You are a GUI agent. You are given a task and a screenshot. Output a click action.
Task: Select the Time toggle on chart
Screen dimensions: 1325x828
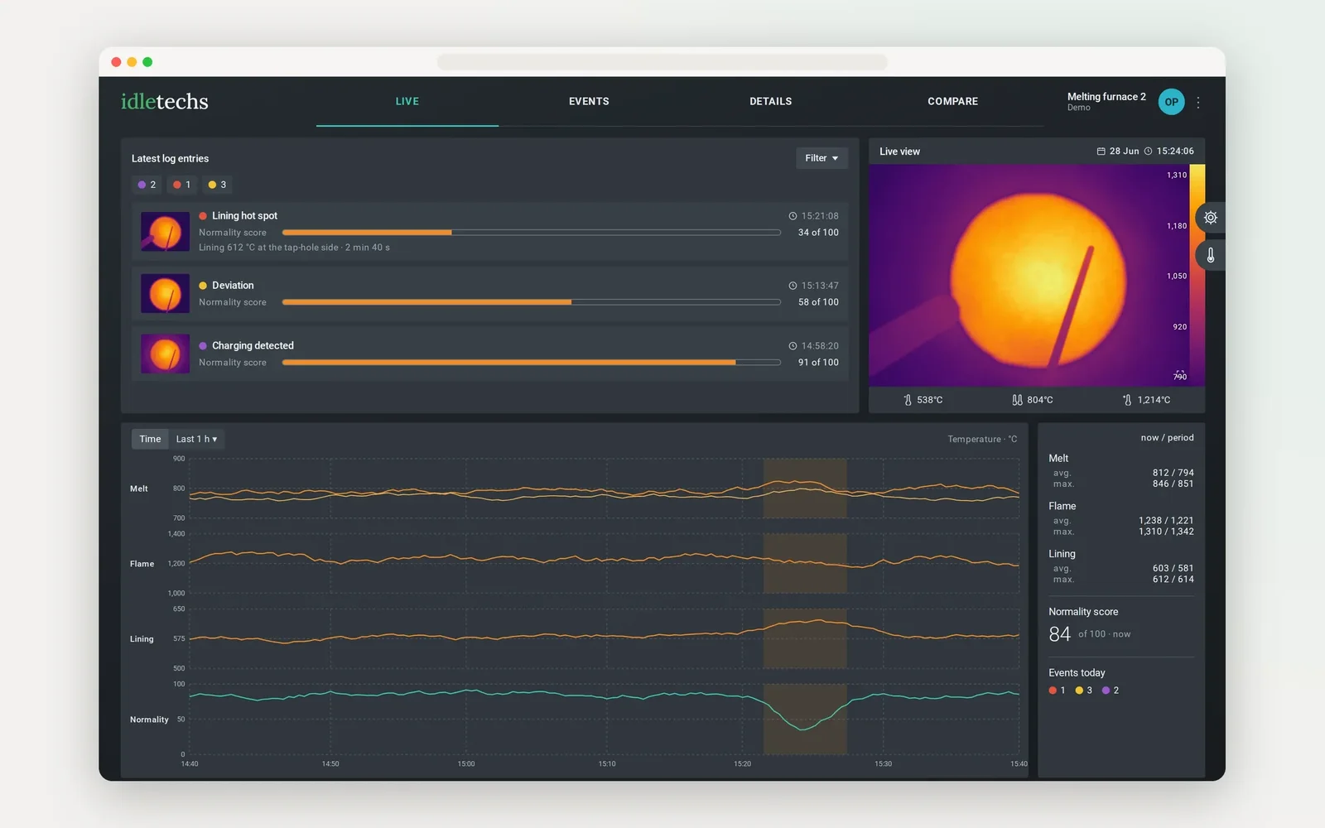click(150, 439)
